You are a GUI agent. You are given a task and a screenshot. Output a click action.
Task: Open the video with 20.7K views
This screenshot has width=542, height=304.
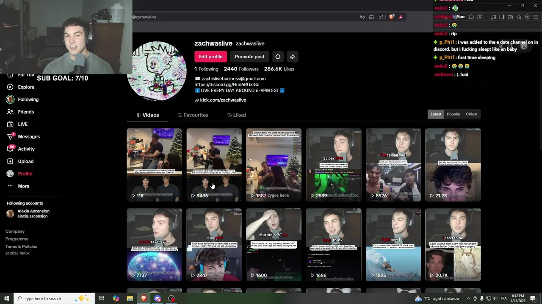pos(453,244)
